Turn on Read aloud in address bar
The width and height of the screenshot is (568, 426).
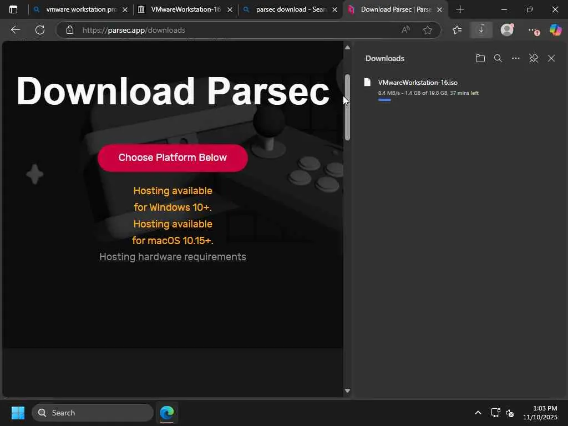(x=405, y=30)
